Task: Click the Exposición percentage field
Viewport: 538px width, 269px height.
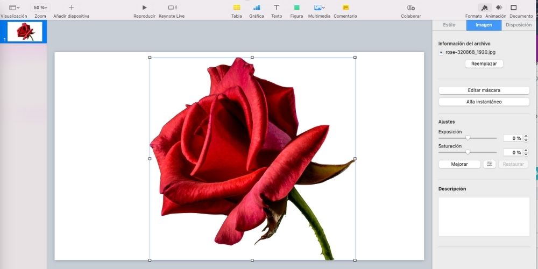Action: click(513, 138)
